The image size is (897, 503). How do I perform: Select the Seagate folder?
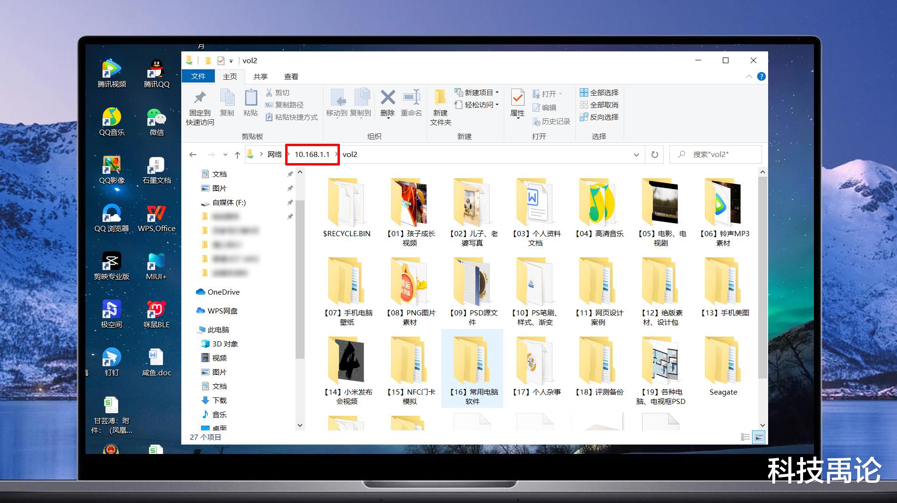coord(723,367)
